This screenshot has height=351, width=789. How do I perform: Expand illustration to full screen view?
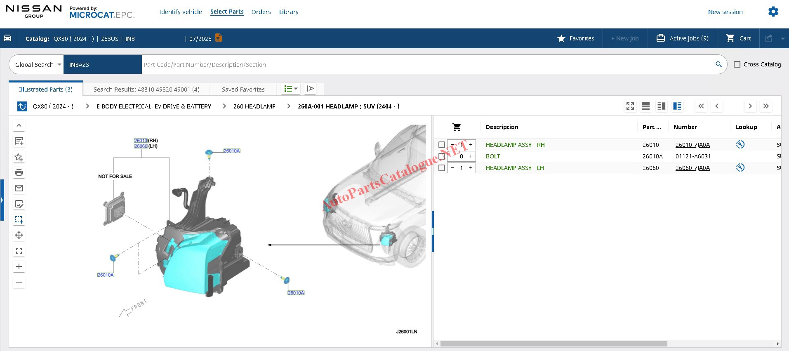630,106
